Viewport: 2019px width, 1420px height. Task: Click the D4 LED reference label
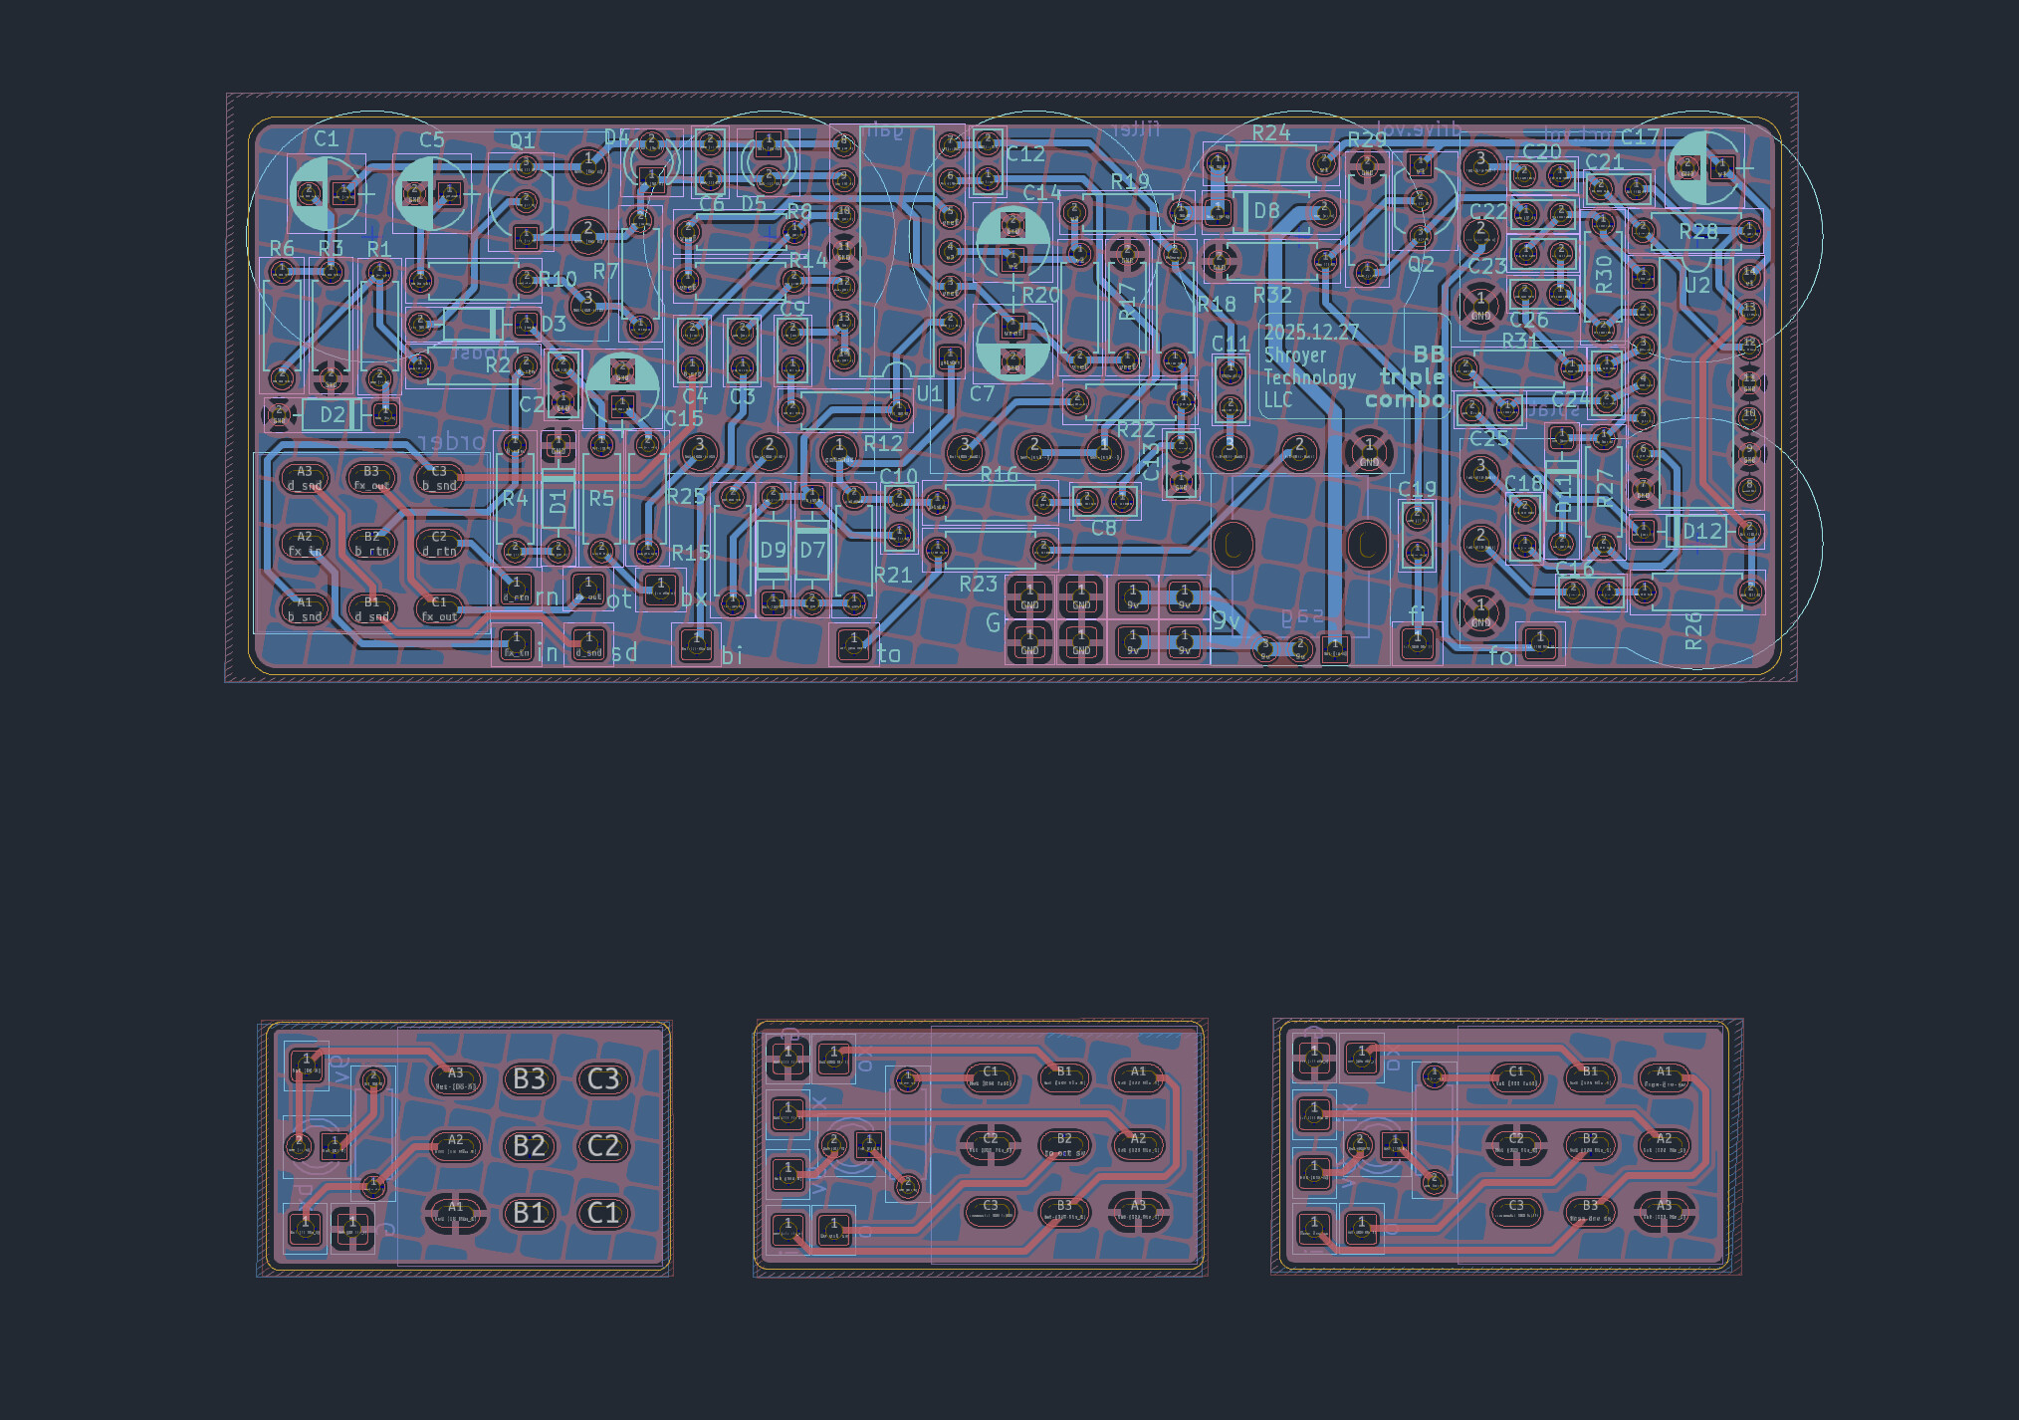(616, 137)
